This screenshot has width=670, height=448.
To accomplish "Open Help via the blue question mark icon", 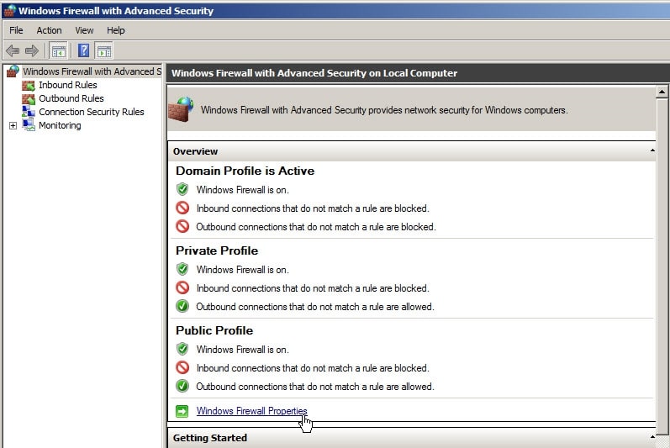I will point(83,50).
